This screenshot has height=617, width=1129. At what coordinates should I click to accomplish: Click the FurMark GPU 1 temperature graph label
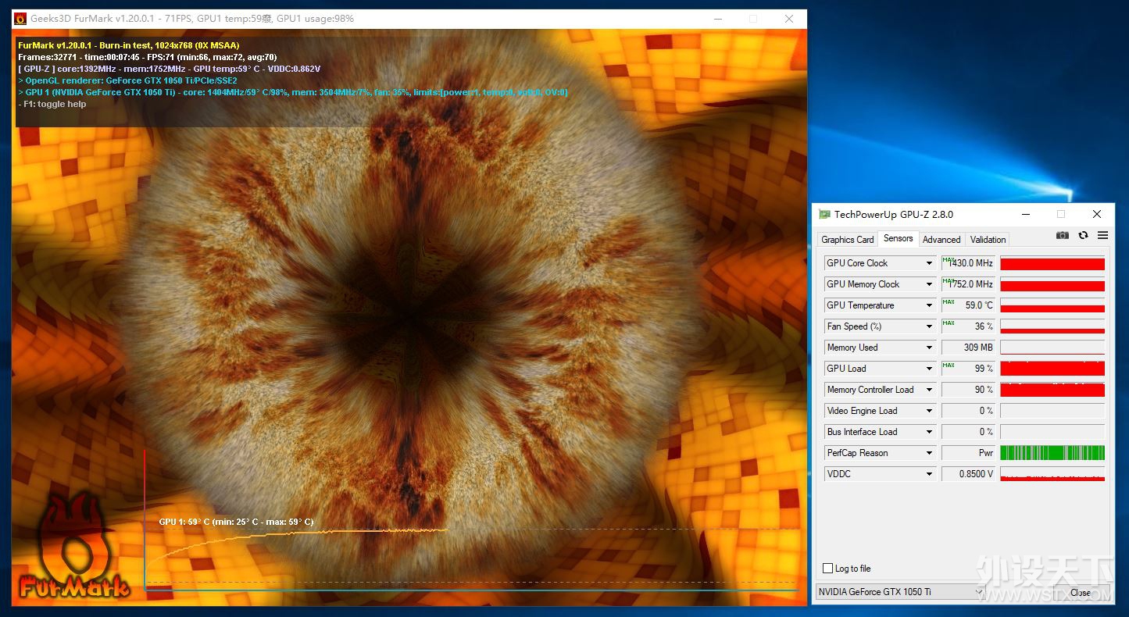(x=236, y=522)
